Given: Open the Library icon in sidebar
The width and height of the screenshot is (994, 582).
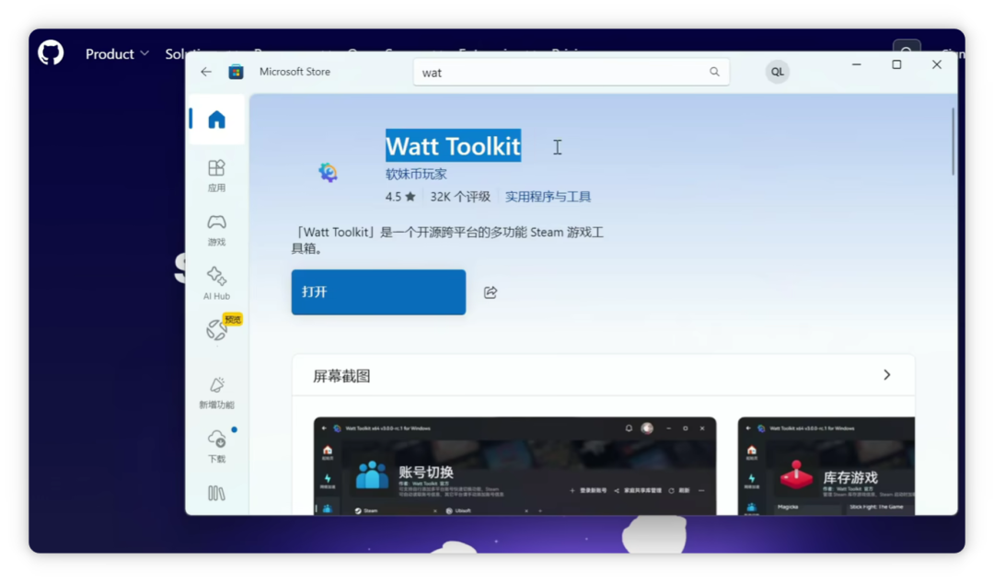Looking at the screenshot, I should coord(216,494).
